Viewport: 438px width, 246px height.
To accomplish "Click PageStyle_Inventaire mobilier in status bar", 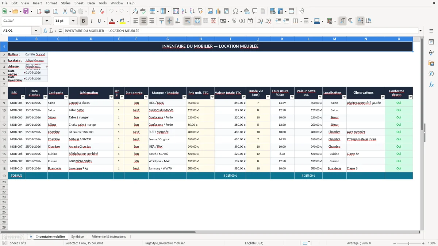I will tap(165, 243).
